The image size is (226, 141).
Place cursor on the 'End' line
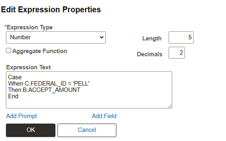click(13, 96)
